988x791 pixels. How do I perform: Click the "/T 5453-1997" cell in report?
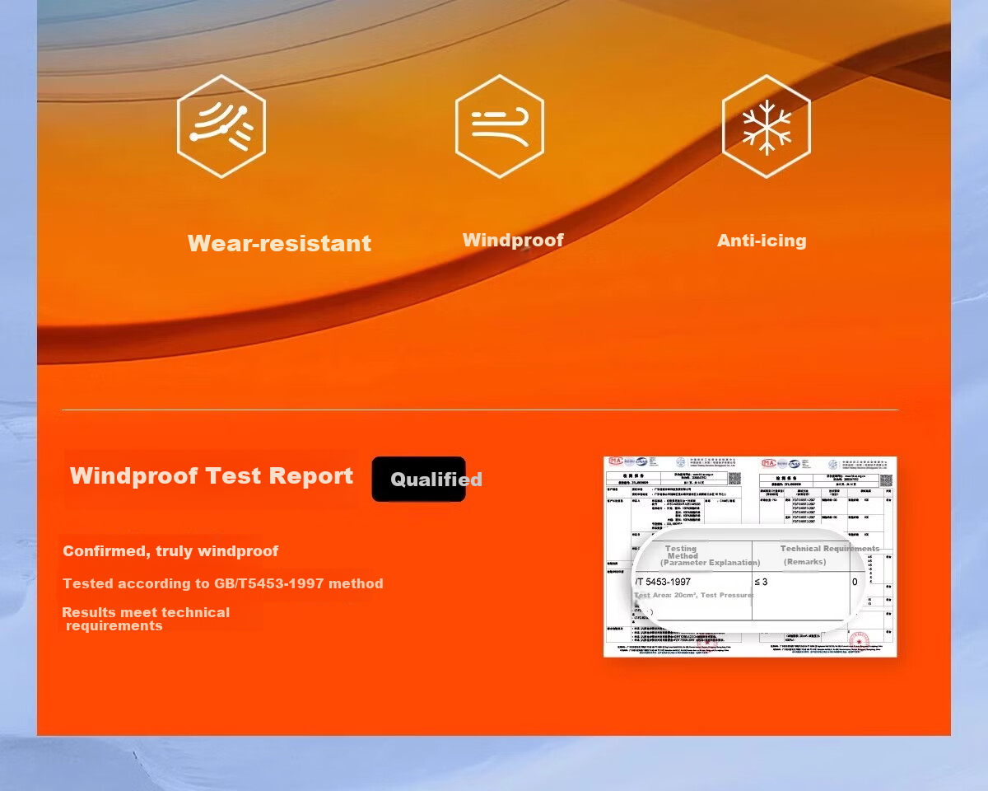662,582
